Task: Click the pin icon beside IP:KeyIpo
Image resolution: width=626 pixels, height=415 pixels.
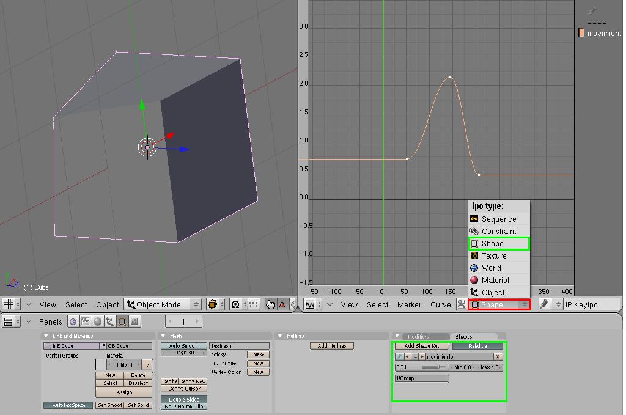Action: tap(544, 304)
